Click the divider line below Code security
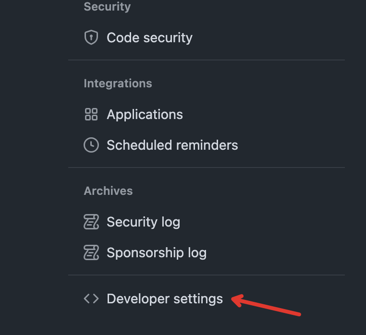This screenshot has width=366, height=335. [x=207, y=60]
